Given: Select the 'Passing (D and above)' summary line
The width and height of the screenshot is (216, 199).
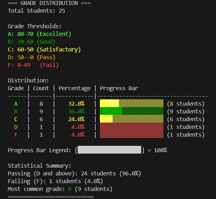Looking at the screenshot, I should 74,174.
